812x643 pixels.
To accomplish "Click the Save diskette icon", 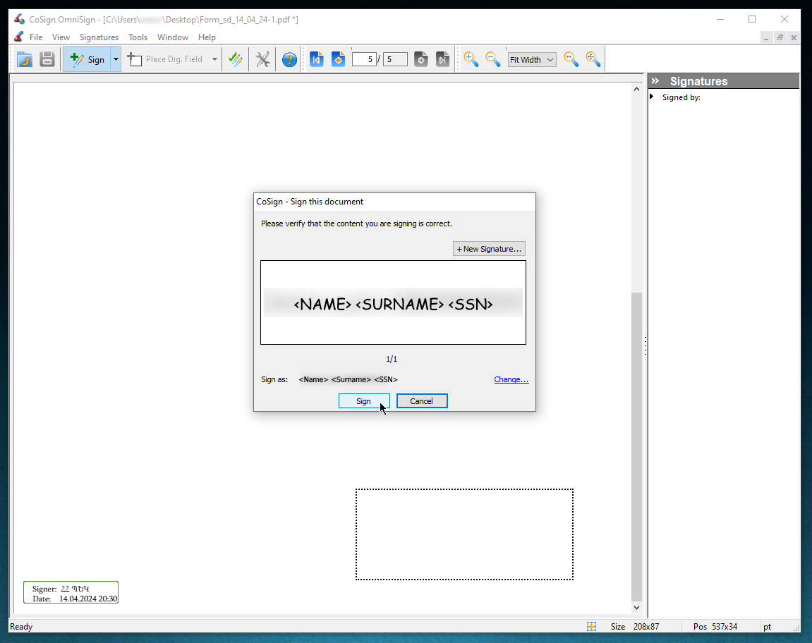I will 47,59.
